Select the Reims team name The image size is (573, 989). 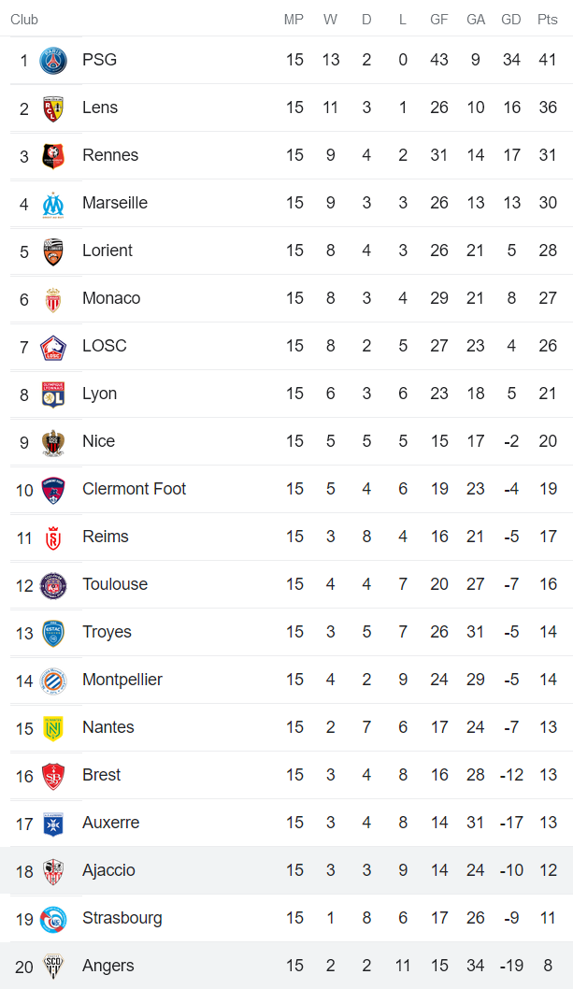coord(105,537)
